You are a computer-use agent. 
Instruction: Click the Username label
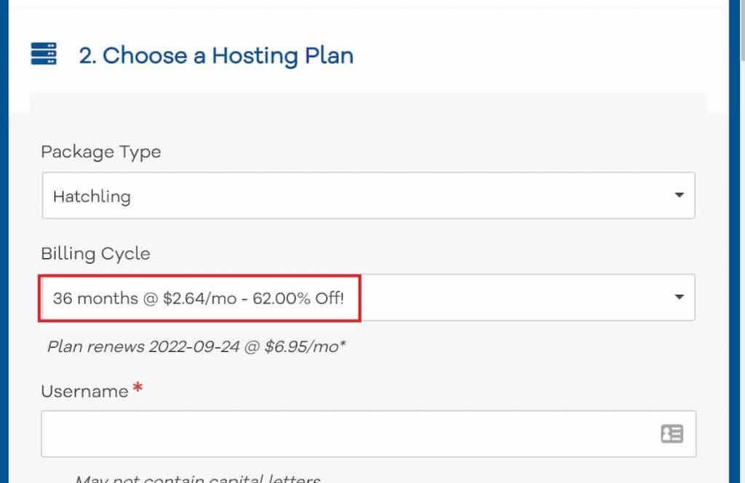[x=84, y=391]
